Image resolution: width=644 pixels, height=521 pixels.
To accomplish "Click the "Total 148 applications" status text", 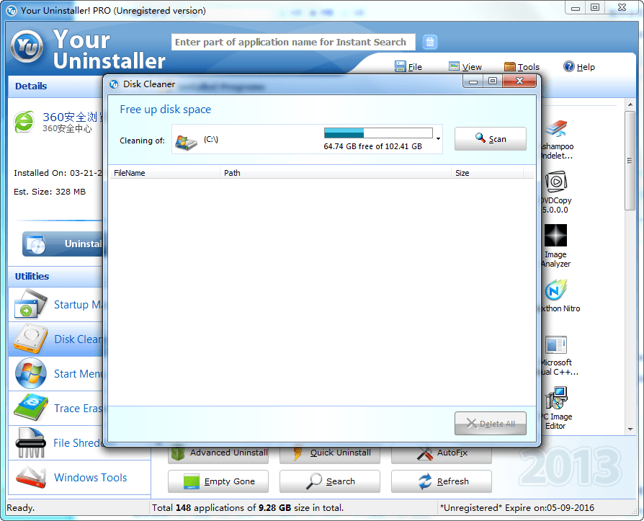I will (x=248, y=508).
